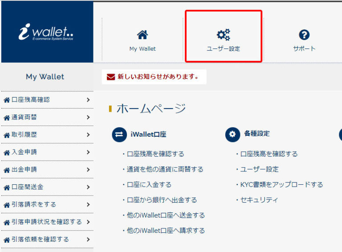Screen dimensions: 342x252
Task: Click the iWallet口座 section heading
Action: pos(149,134)
